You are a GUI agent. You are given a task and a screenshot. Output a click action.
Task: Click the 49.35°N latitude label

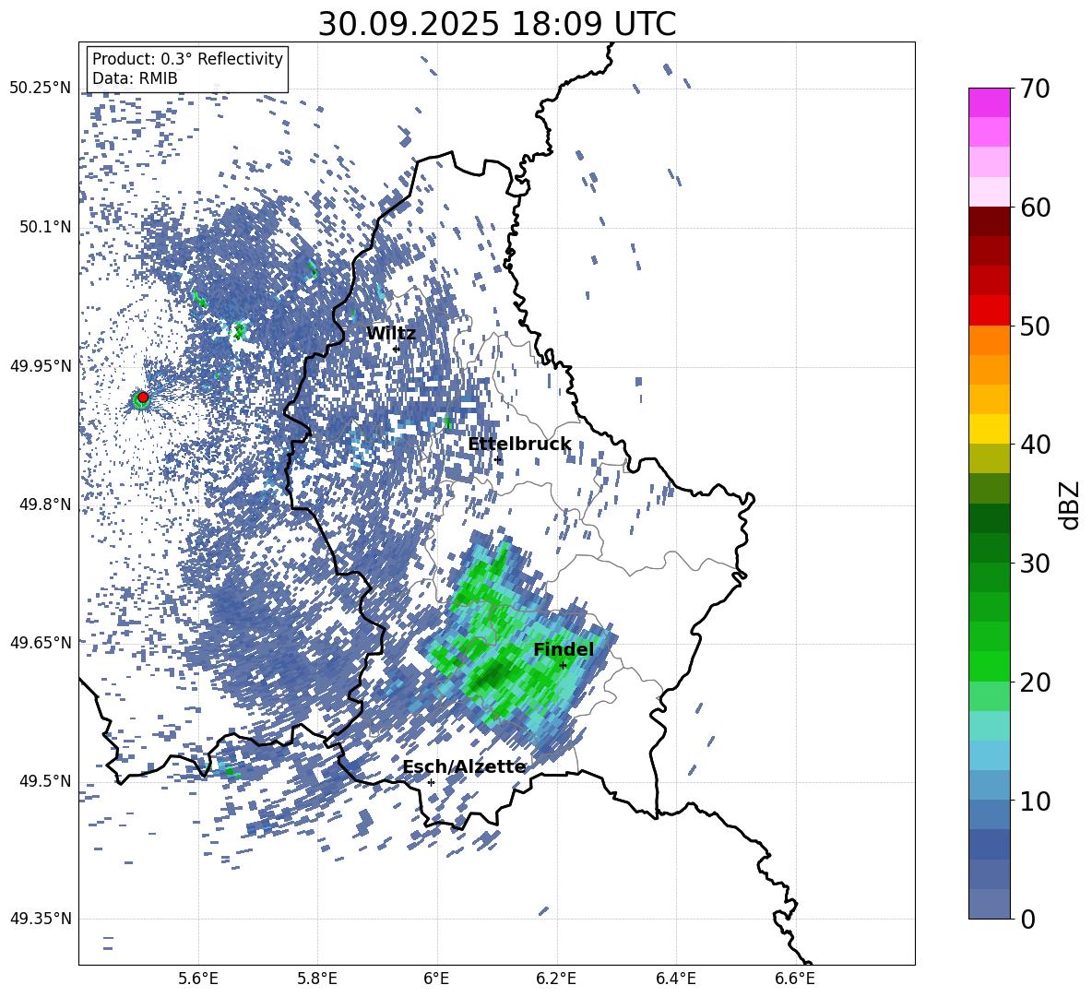click(x=41, y=919)
